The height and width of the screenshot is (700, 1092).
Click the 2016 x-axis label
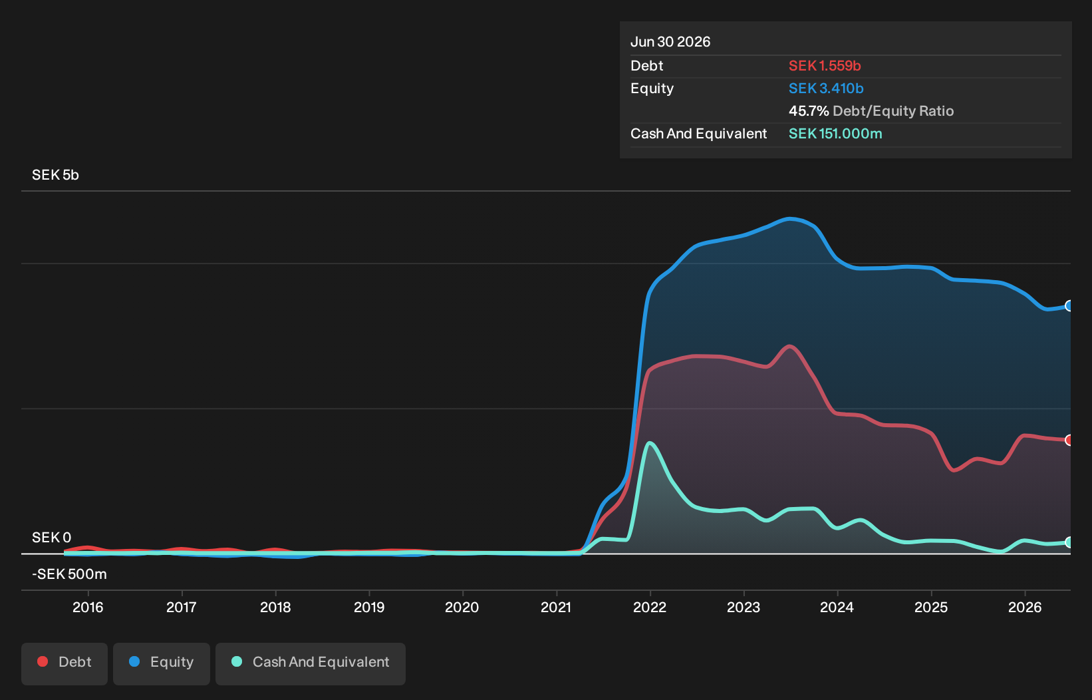[x=88, y=607]
